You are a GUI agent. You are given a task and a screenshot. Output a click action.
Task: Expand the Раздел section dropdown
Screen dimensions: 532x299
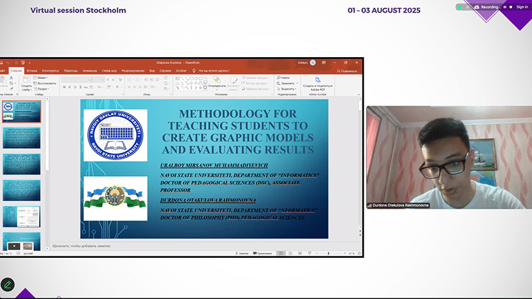tap(43, 88)
